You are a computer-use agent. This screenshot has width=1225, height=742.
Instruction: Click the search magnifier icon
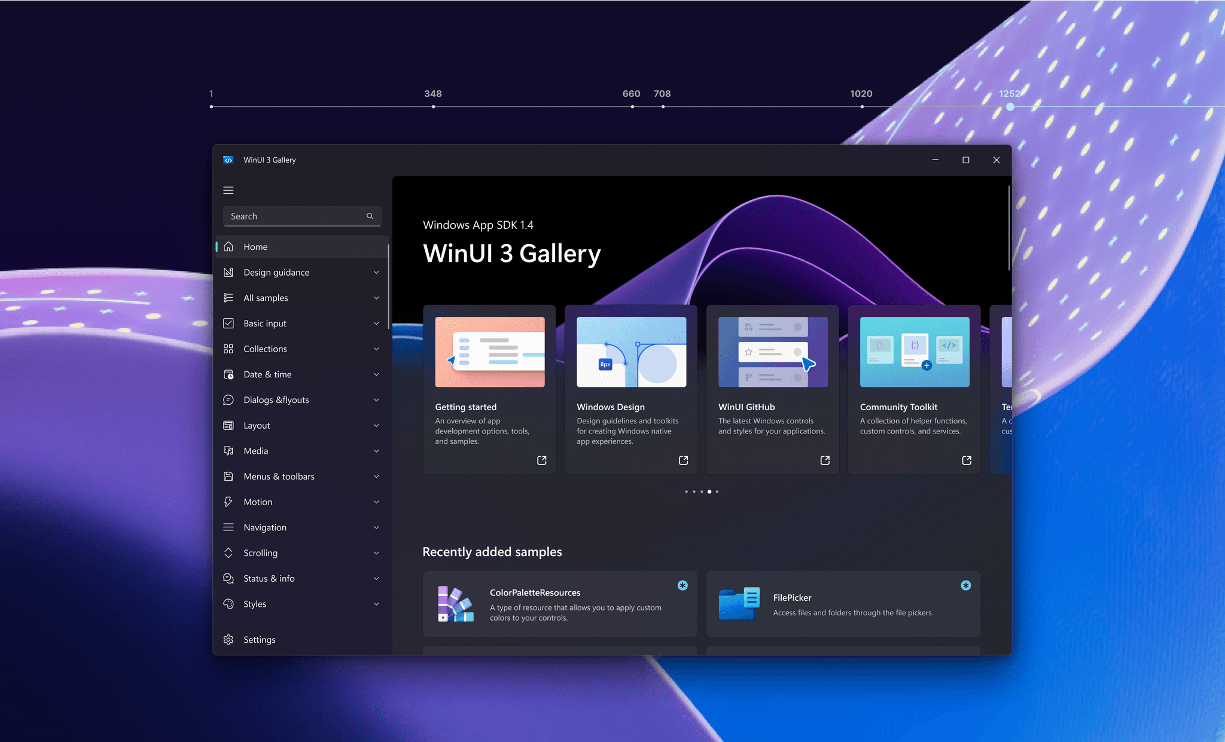[370, 216]
